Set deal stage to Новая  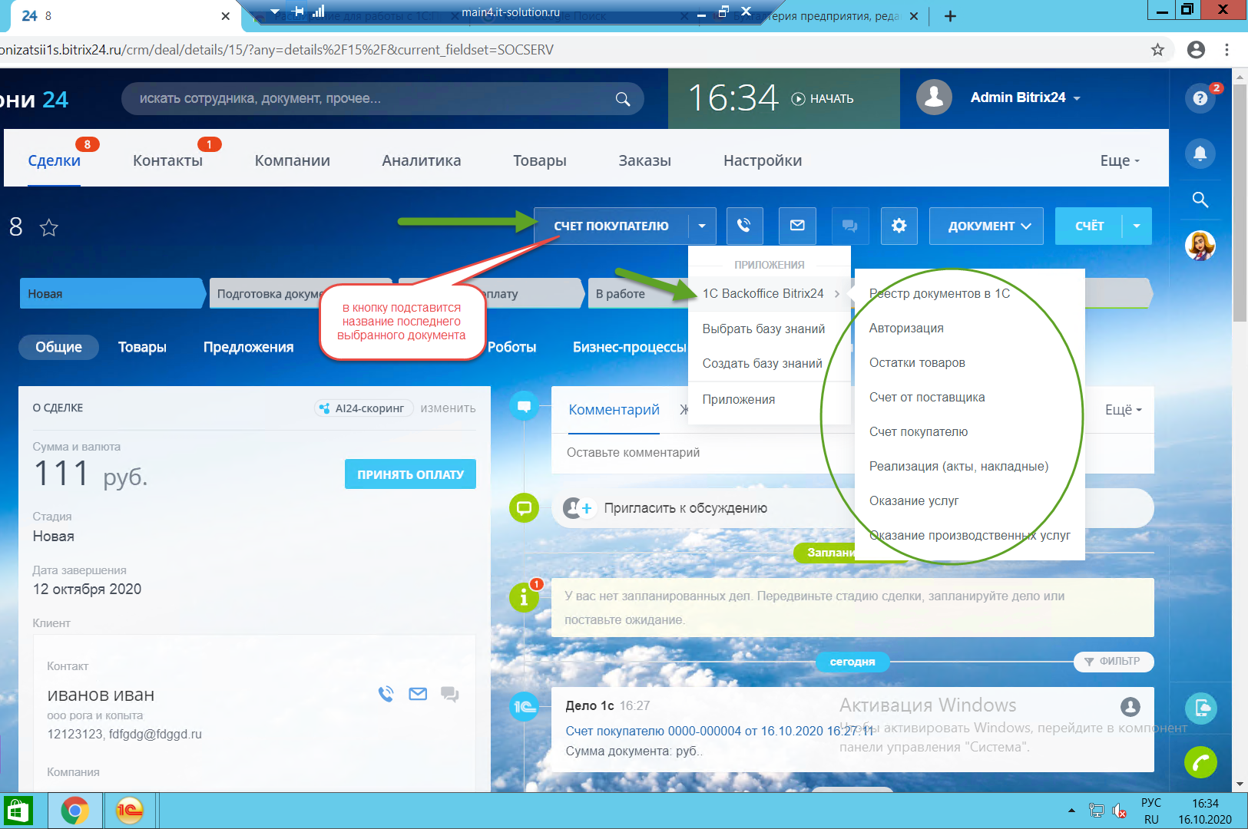pos(112,293)
